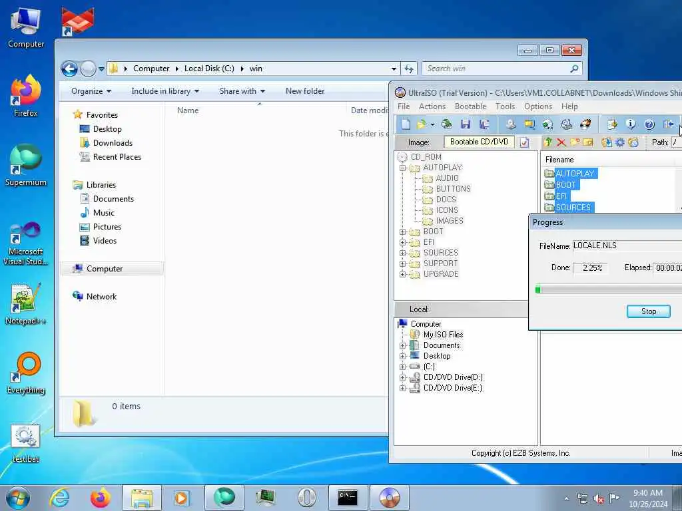The width and height of the screenshot is (682, 511).
Task: Open the UltraISO Tools menu
Action: tap(505, 106)
